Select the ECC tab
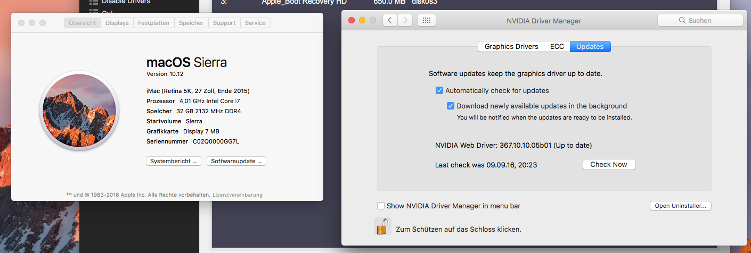Viewport: 751px width, 253px height. 557,47
